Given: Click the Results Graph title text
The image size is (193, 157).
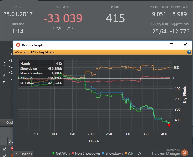Looking at the screenshot, I should [33, 45].
